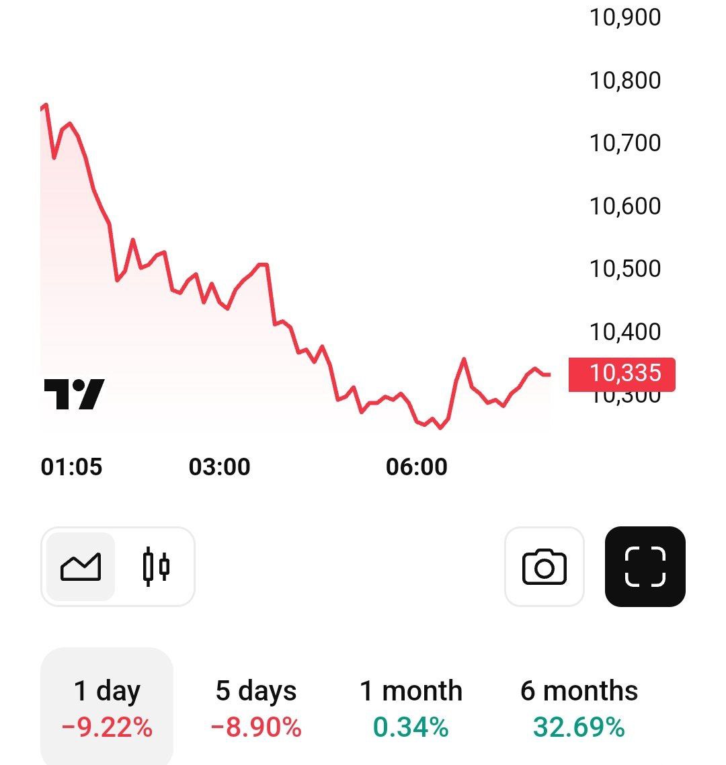Image resolution: width=726 pixels, height=765 pixels.
Task: Select the 6 months time range
Action: point(579,706)
